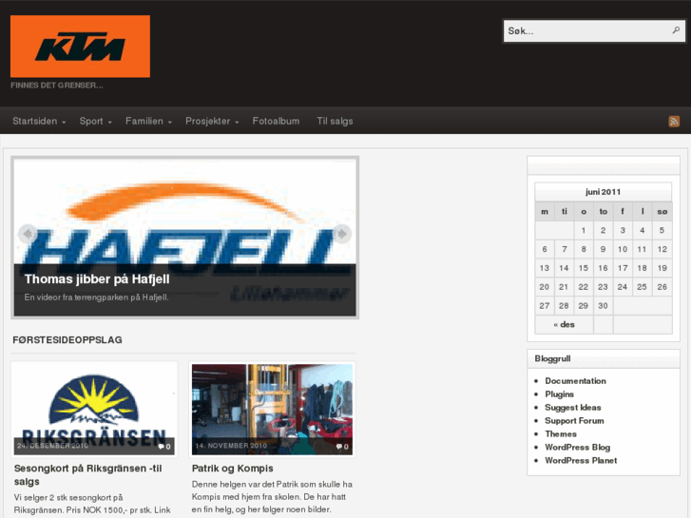The height and width of the screenshot is (518, 691).
Task: Click the calendar header "sø" column
Action: (662, 212)
